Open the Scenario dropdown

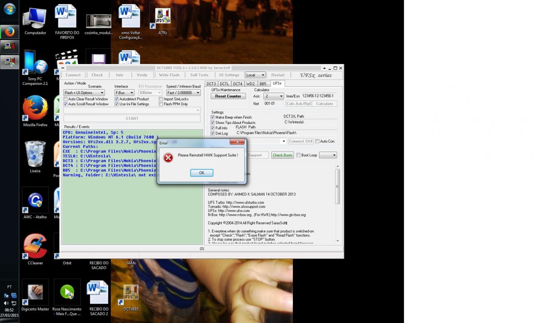tap(84, 93)
